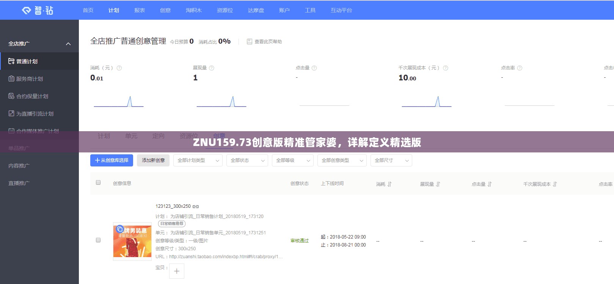Click help icon next to 展现量 metric
Screen dimensions: 614x284
point(212,68)
